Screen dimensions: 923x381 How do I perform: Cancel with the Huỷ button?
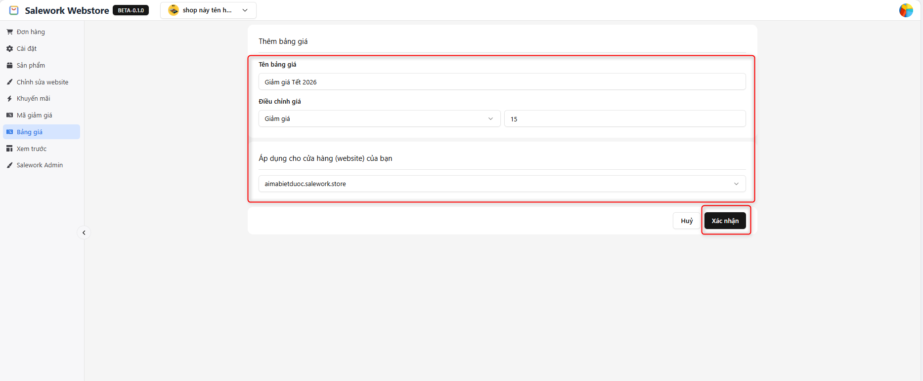point(686,221)
